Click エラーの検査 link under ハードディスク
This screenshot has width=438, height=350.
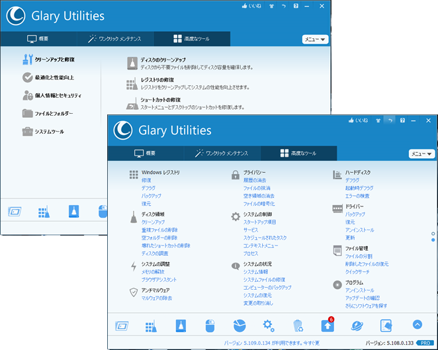pyautogui.click(x=357, y=196)
